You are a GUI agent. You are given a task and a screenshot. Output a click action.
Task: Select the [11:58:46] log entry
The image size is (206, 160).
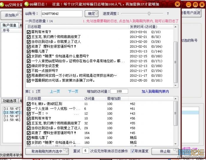pos(12,120)
